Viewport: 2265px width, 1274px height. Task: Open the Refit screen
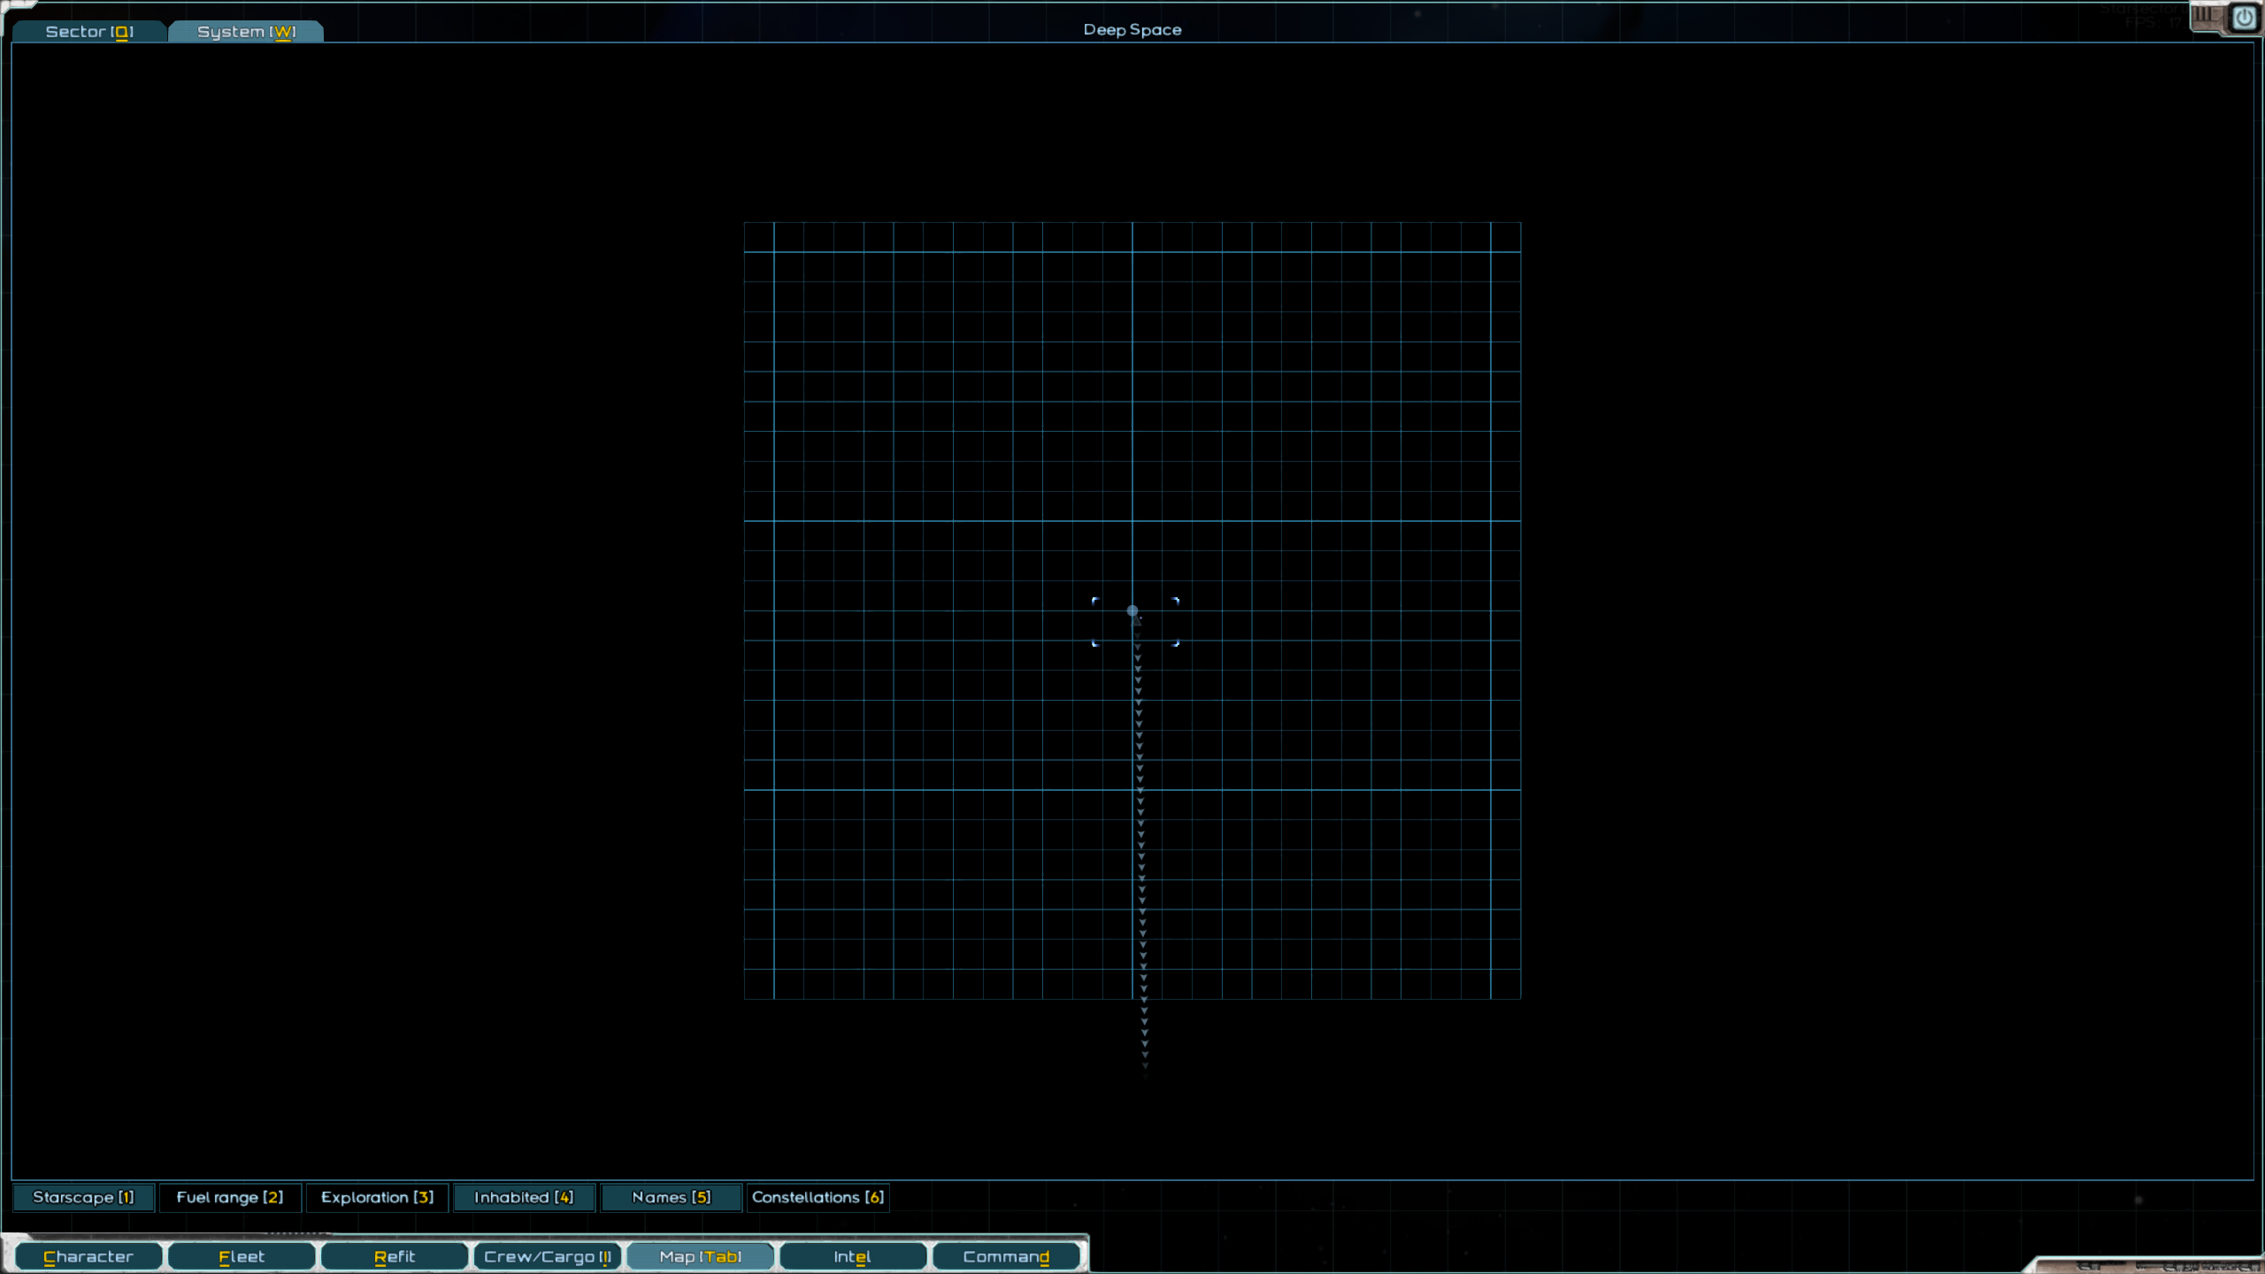click(395, 1256)
